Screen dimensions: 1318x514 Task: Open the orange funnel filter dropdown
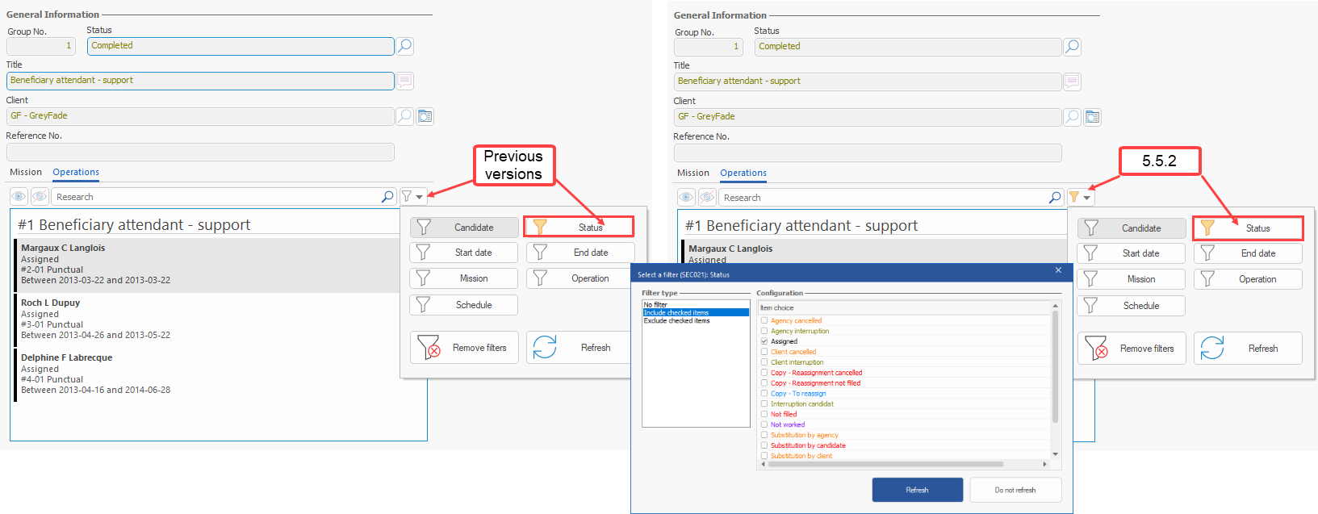point(1079,197)
